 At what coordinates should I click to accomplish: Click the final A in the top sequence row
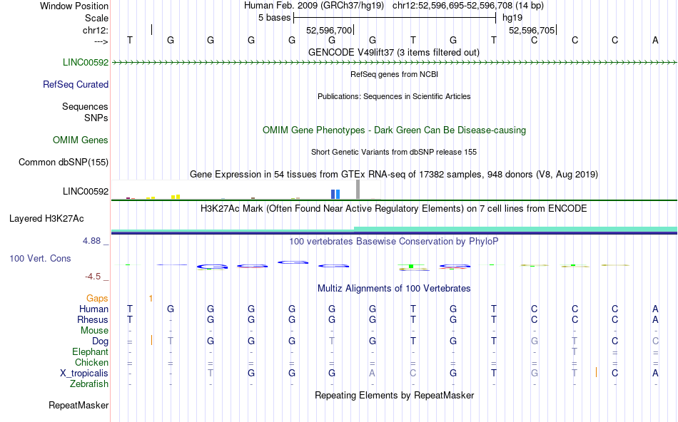pyautogui.click(x=655, y=40)
